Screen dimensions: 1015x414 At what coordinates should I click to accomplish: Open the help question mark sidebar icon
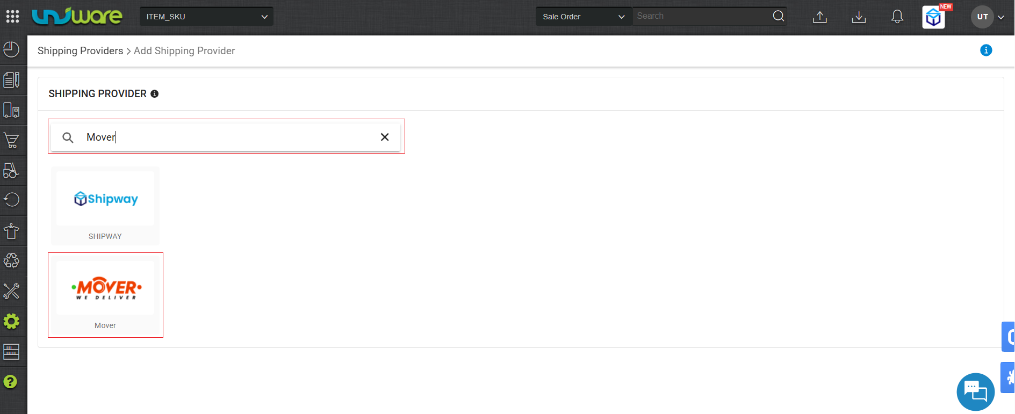(x=11, y=382)
